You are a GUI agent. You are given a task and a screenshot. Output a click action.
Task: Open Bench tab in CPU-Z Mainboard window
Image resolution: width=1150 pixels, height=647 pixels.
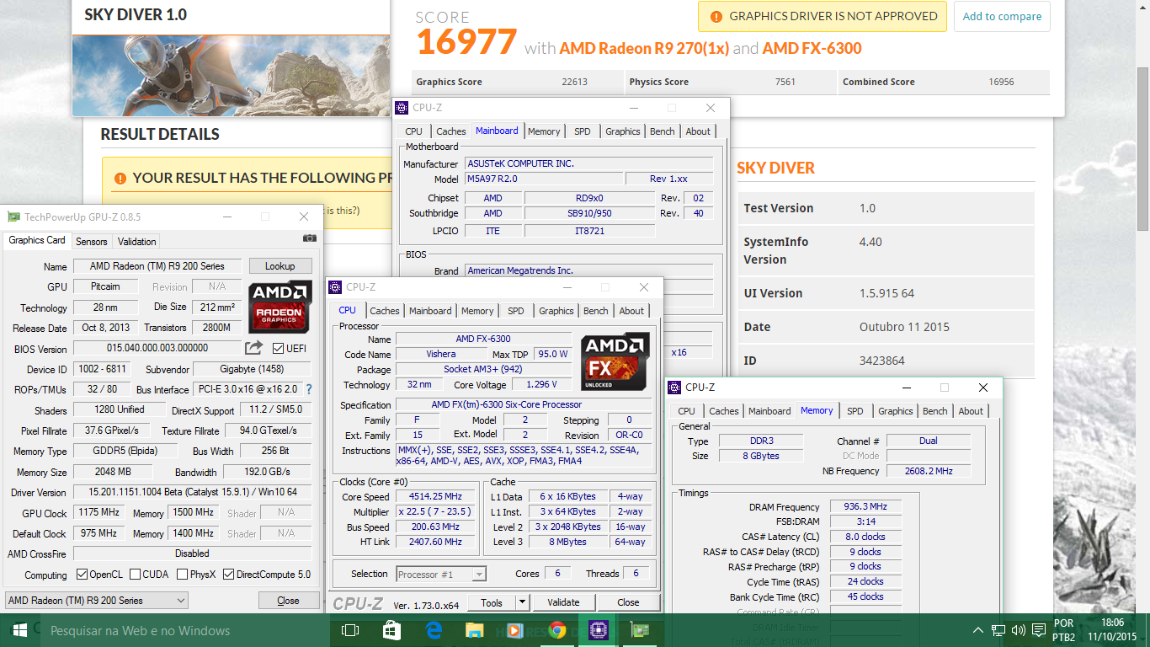click(663, 131)
